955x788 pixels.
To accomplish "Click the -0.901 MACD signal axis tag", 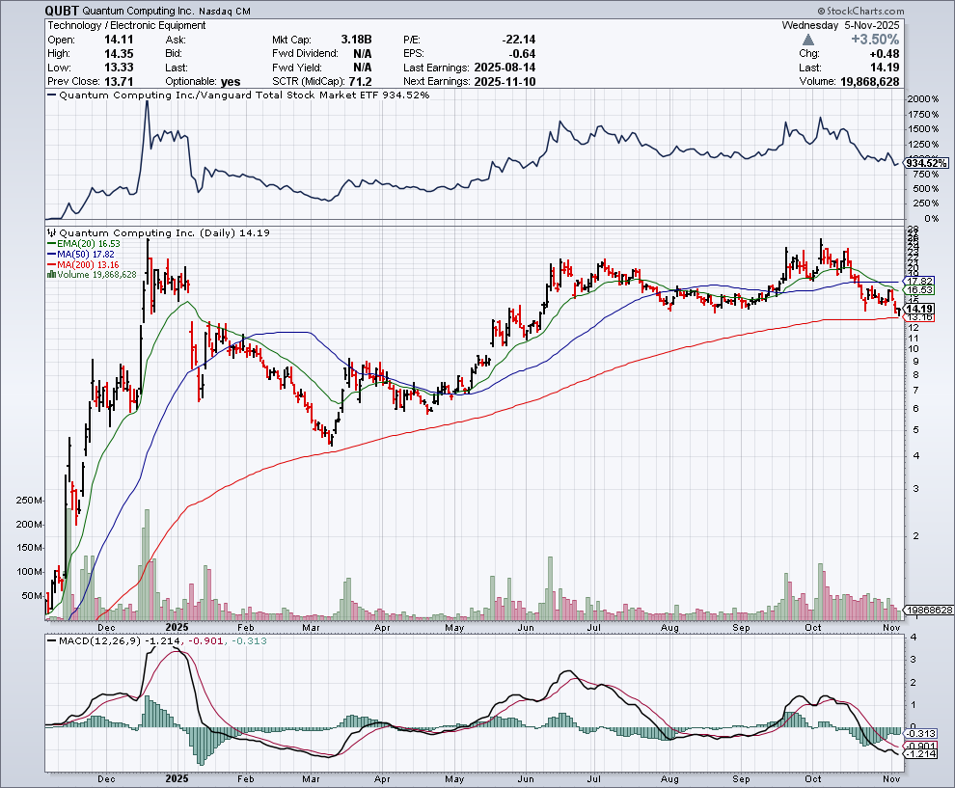I will (921, 746).
